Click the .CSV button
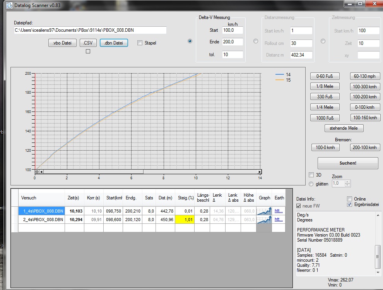383x290 pixels. pos(88,43)
